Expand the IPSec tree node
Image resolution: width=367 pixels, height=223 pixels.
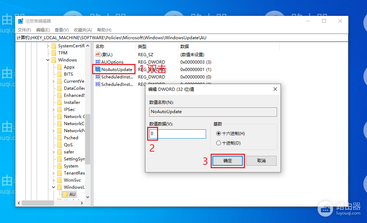[53, 110]
